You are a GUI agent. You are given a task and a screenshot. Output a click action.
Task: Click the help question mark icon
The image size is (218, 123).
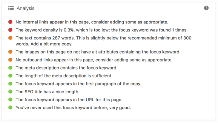[206, 8]
